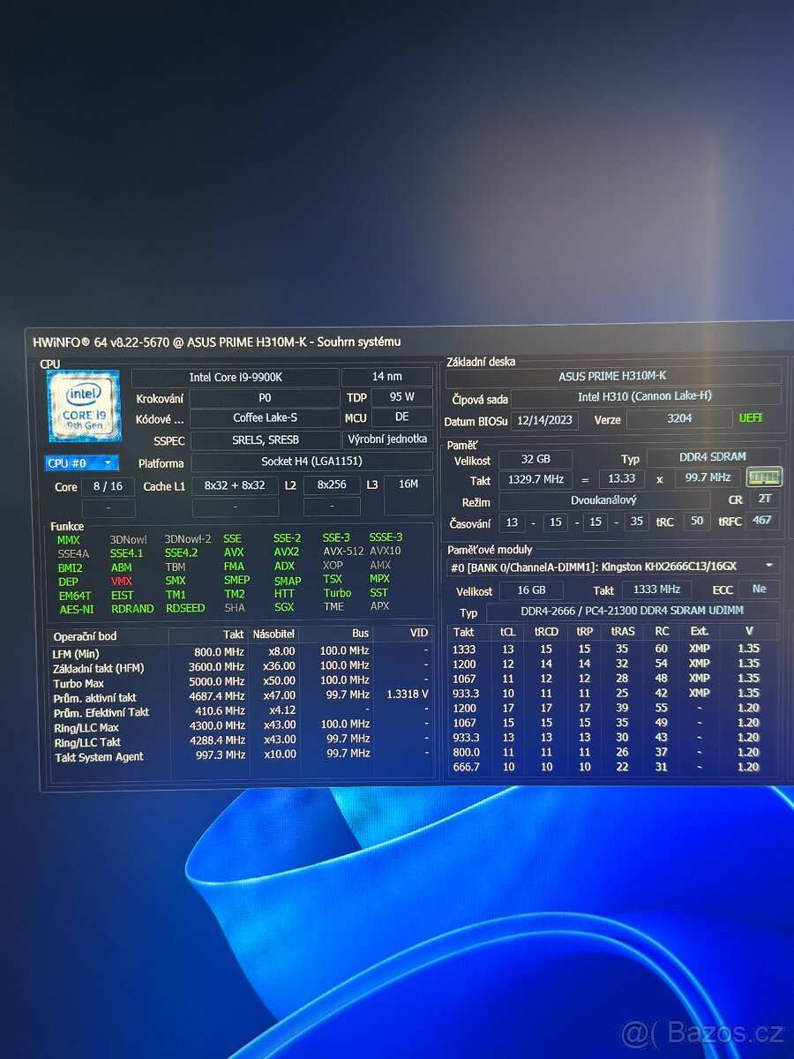Click the SRELS, SRESB SSPEC field
Viewport: 794px width, 1059px height.
(266, 440)
